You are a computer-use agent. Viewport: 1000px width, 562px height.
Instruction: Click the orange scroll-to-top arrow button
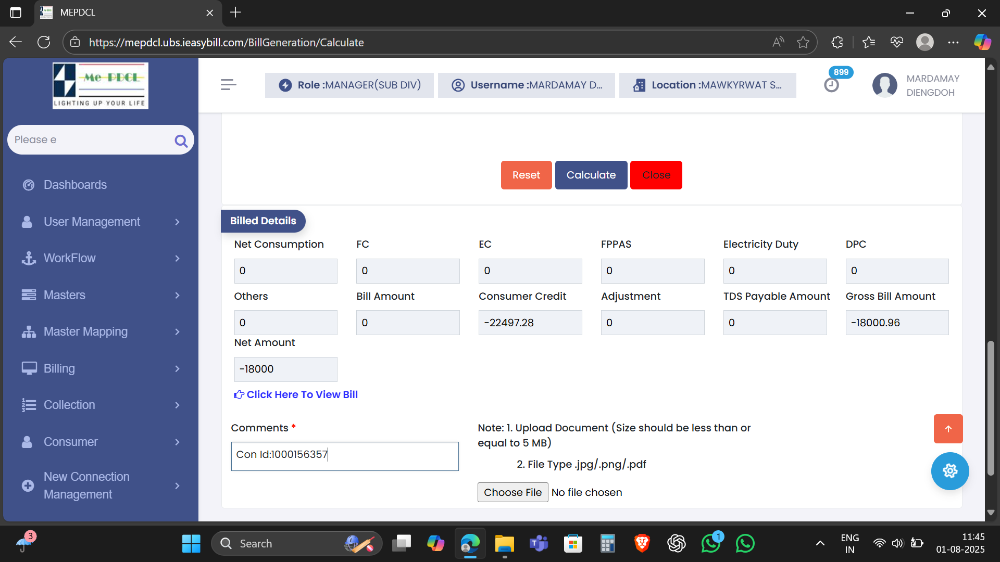pos(948,429)
